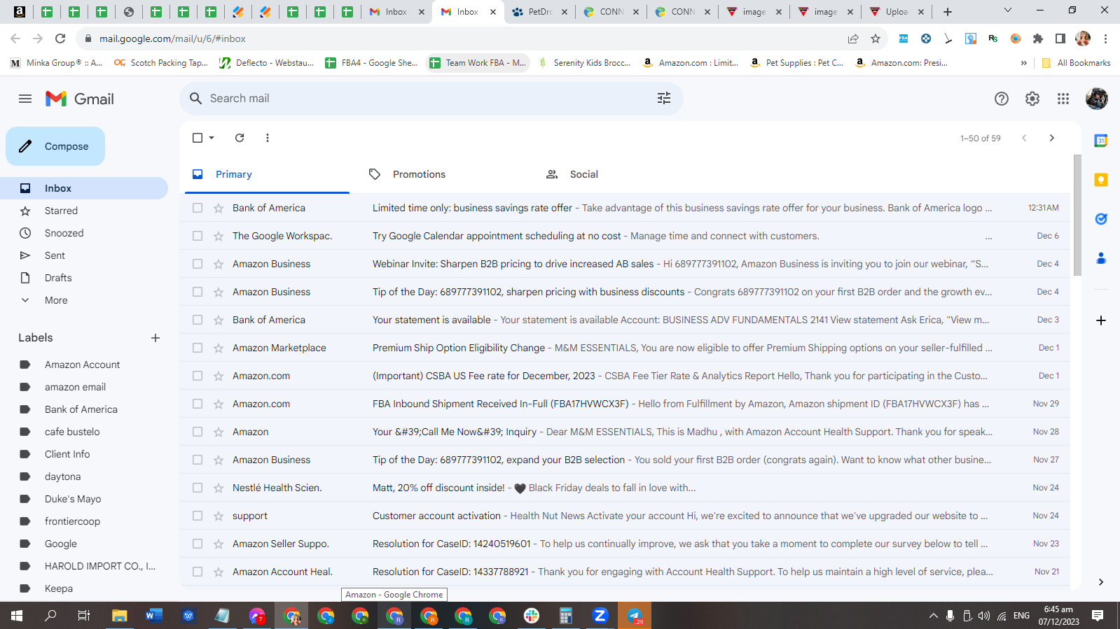1120x629 pixels.
Task: Open Resolution for CaseID 14337788921 email
Action: [x=625, y=572]
